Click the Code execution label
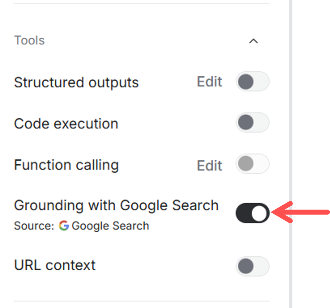 (x=66, y=124)
